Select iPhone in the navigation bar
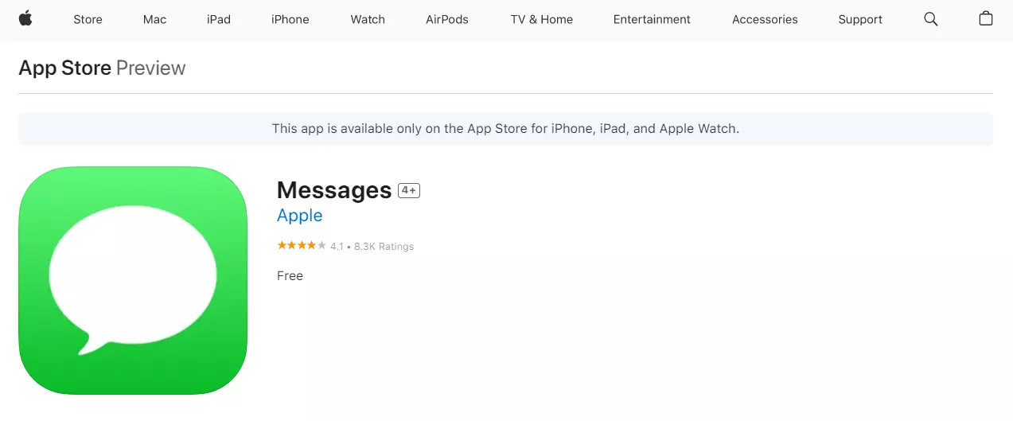 click(290, 19)
